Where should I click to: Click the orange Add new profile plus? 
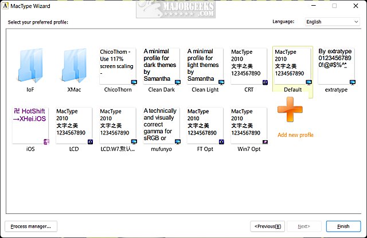[290, 110]
